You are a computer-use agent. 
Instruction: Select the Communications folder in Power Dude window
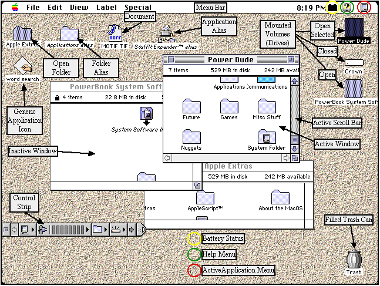(x=266, y=80)
